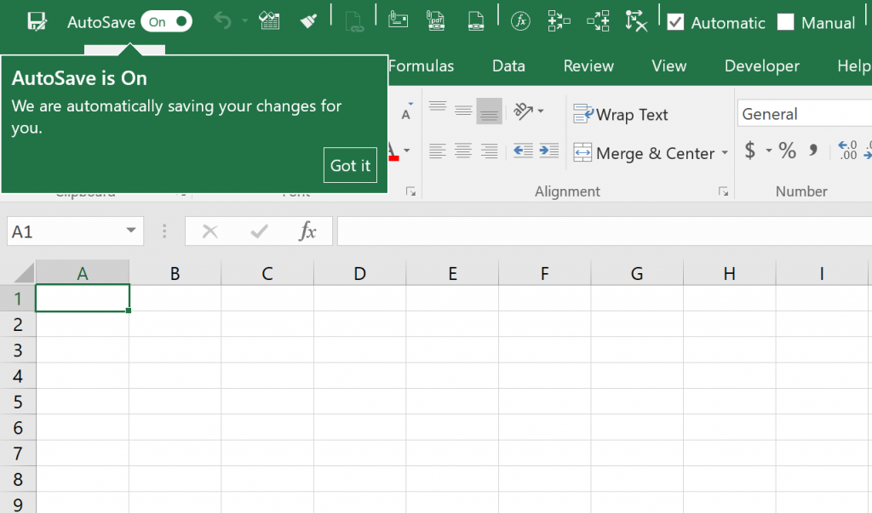Turn off the AutoSave toggle
Screen dimensions: 872x513
click(x=167, y=21)
